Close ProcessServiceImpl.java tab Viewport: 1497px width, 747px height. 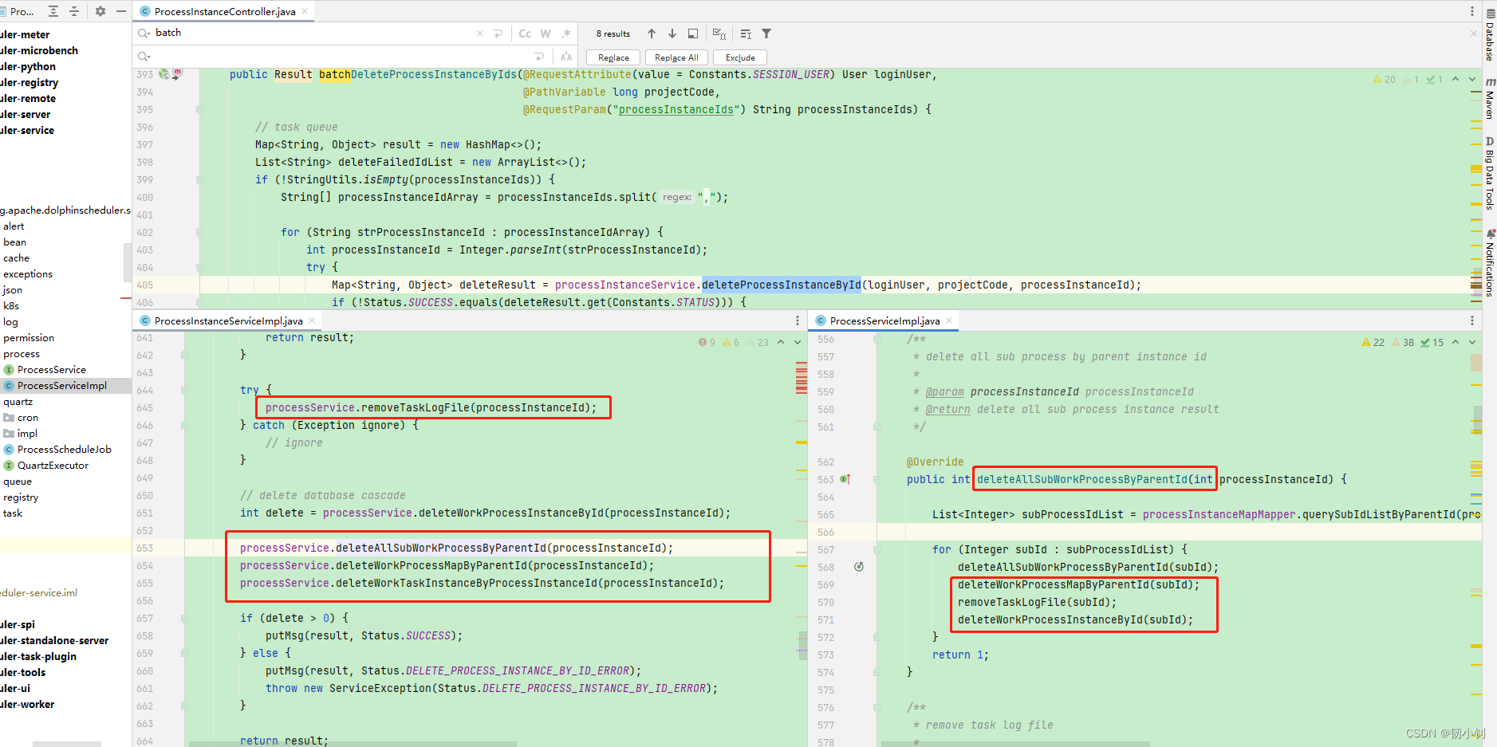[949, 320]
